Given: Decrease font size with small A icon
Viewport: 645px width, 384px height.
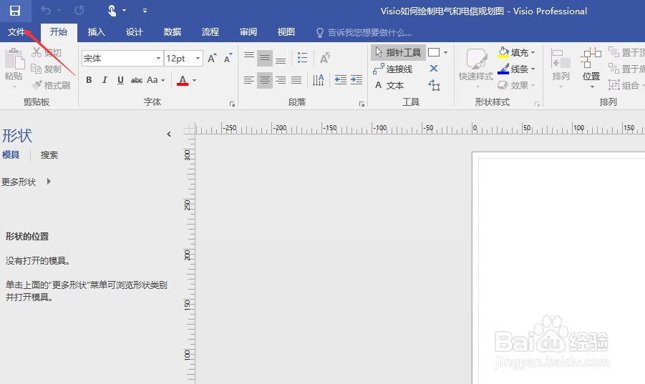Looking at the screenshot, I should click(x=228, y=59).
